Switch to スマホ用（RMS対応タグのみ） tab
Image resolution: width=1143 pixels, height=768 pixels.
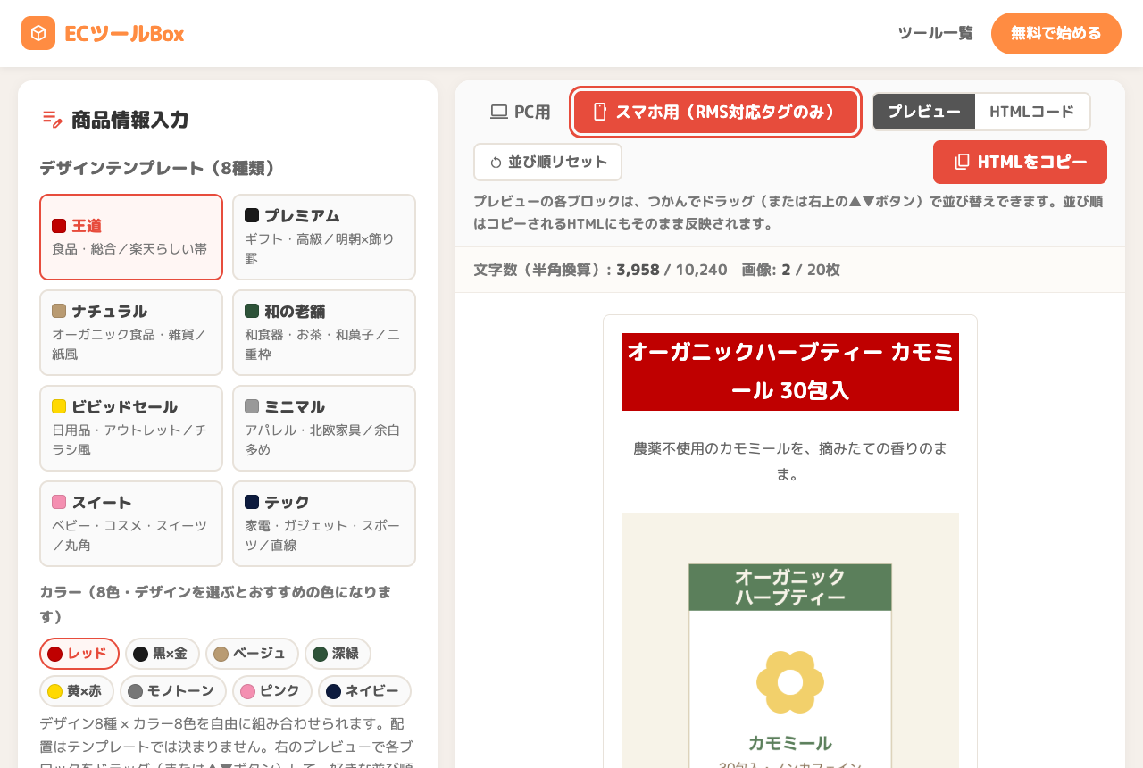click(x=716, y=112)
